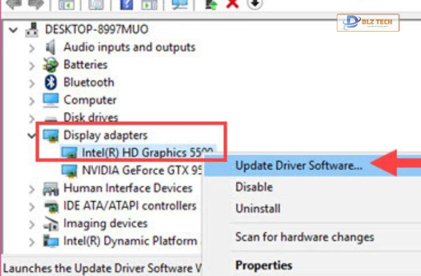421x276 pixels.
Task: Click the adapter icon beside NVIDIA GeForce GTX
Action: click(x=69, y=171)
